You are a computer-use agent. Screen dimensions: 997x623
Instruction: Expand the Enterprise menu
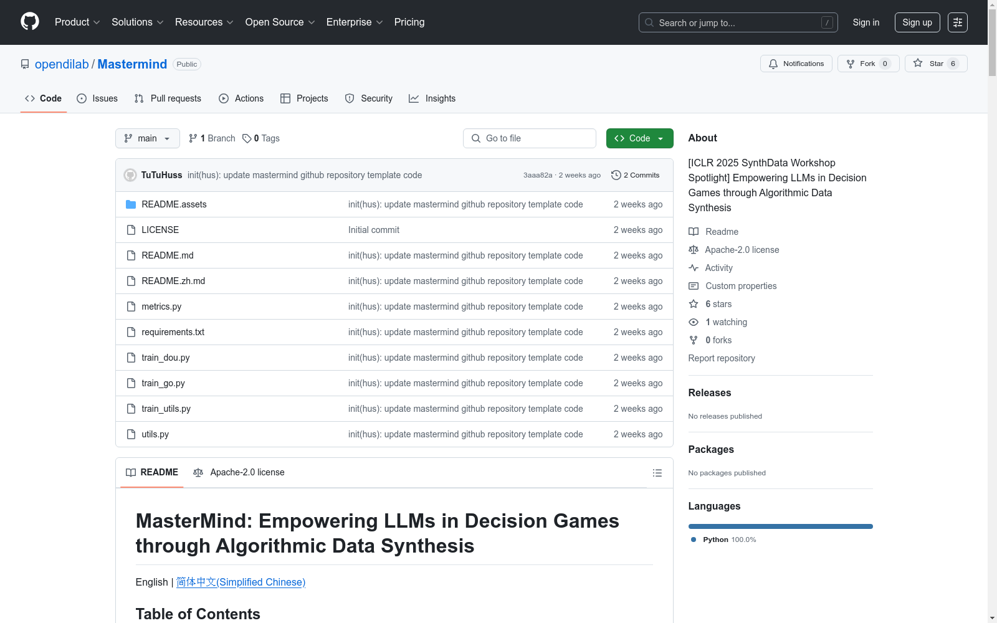pyautogui.click(x=355, y=22)
